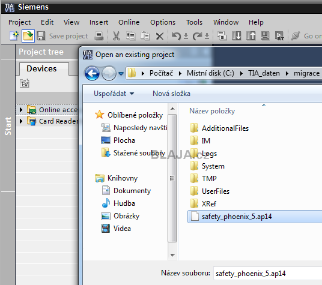Image resolution: width=322 pixels, height=285 pixels.
Task: Open the Edit menu
Action: [x=47, y=22]
